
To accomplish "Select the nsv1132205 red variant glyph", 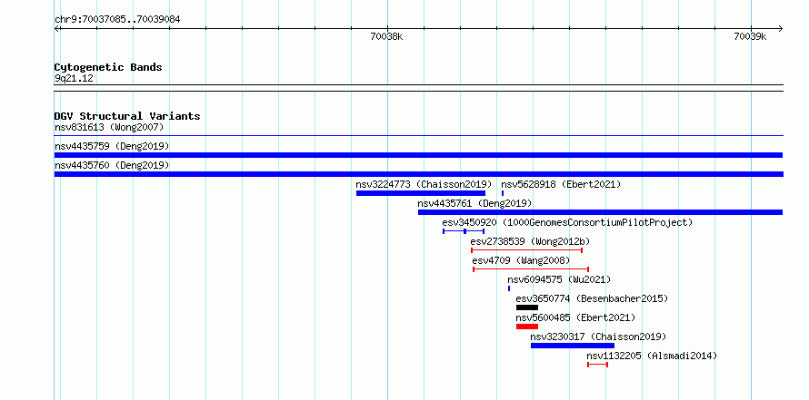I will (x=597, y=365).
